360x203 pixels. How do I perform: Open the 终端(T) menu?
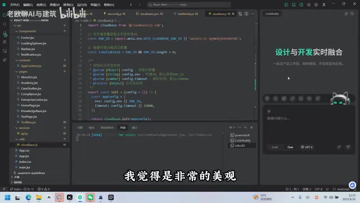tap(95, 5)
